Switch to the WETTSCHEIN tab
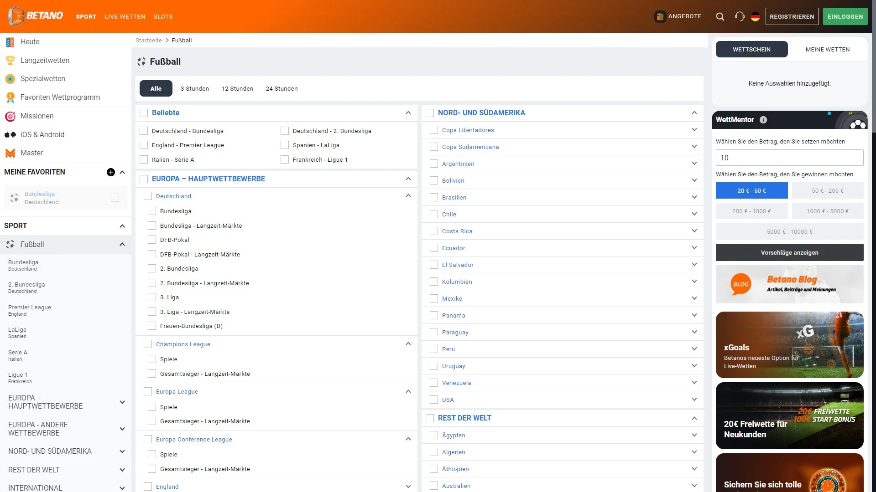The image size is (876, 492). point(752,49)
